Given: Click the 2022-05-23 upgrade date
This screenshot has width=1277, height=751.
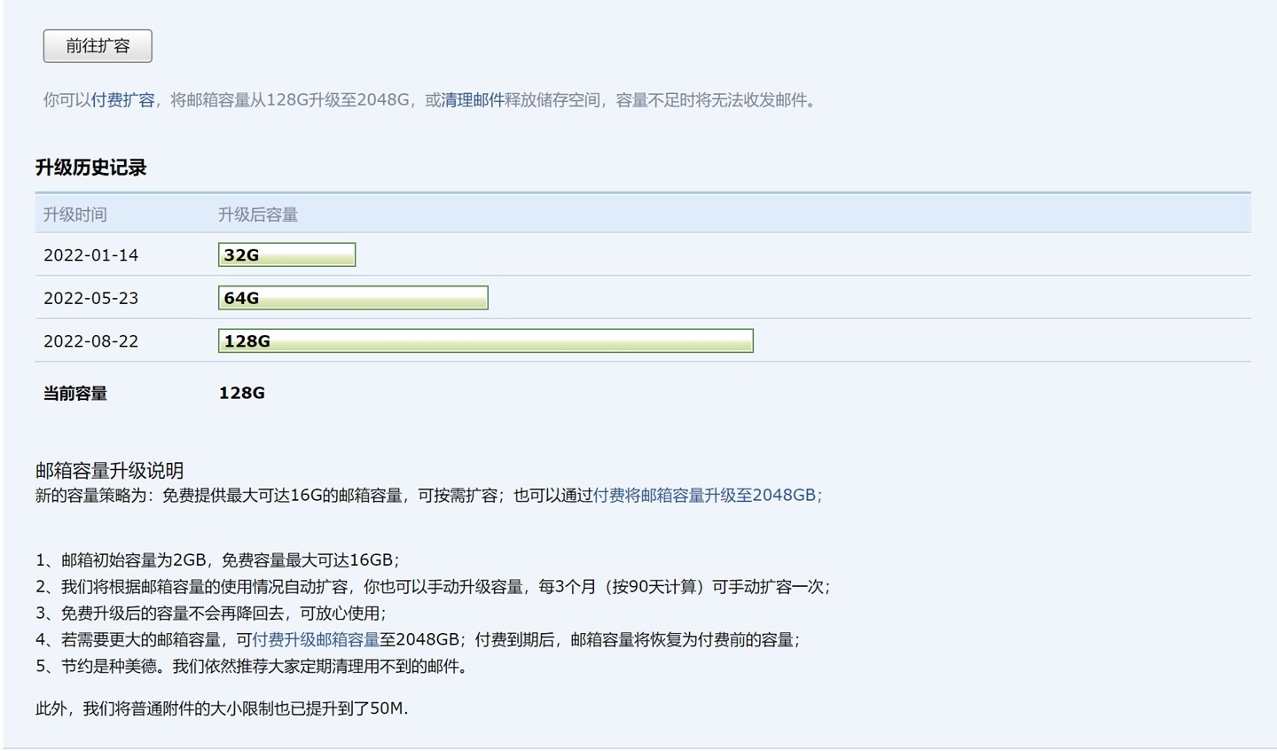Looking at the screenshot, I should coord(91,298).
